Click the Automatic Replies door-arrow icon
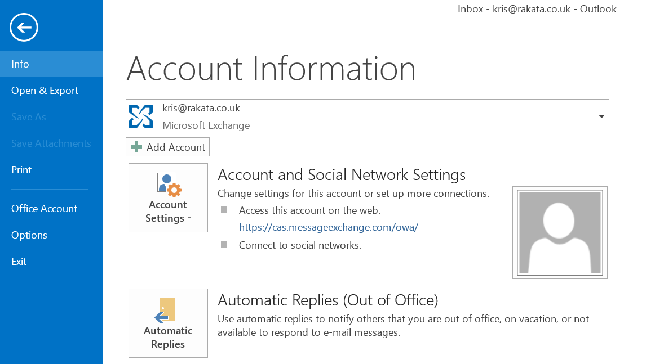The height and width of the screenshot is (364, 664). 165,311
